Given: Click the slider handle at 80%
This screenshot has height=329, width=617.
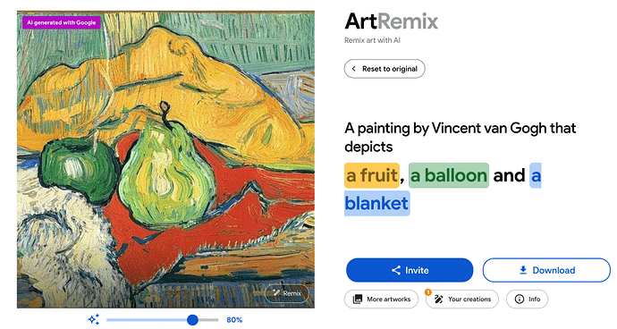Looking at the screenshot, I should (x=192, y=319).
